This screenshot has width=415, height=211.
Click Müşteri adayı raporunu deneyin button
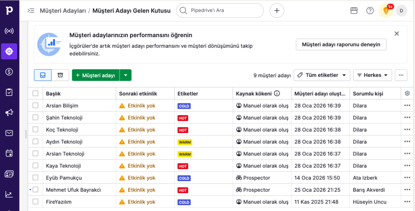341,44
